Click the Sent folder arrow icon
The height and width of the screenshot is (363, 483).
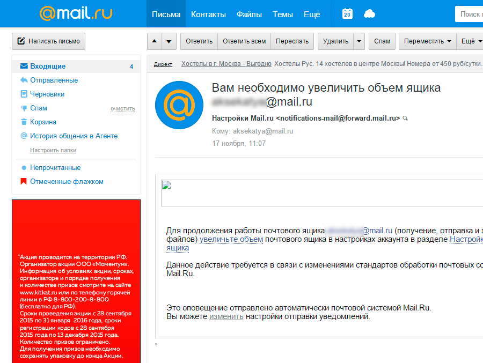point(24,80)
